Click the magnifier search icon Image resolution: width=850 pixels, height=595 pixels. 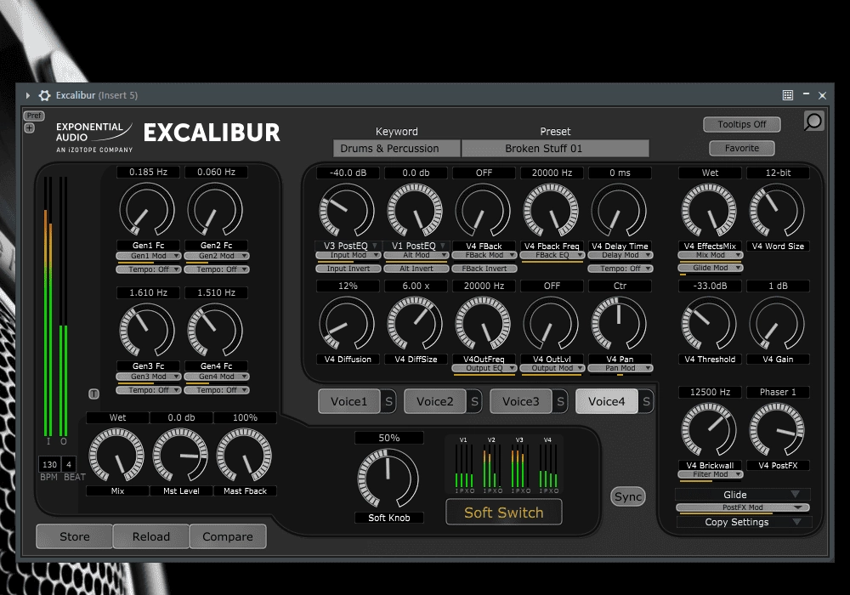point(813,121)
